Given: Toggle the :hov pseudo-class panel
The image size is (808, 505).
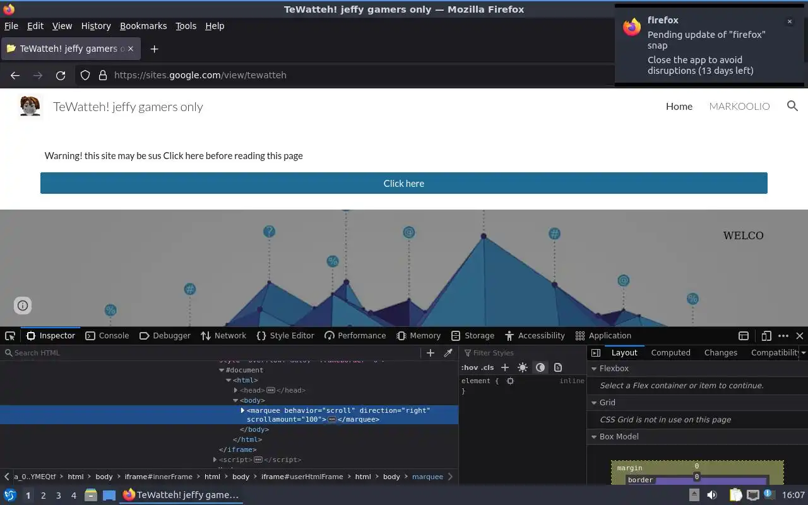Looking at the screenshot, I should [x=470, y=367].
